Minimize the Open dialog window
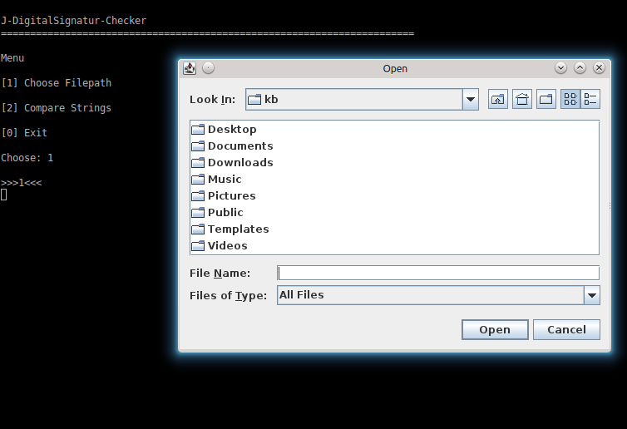Screen dimensions: 627x429 tap(561, 68)
